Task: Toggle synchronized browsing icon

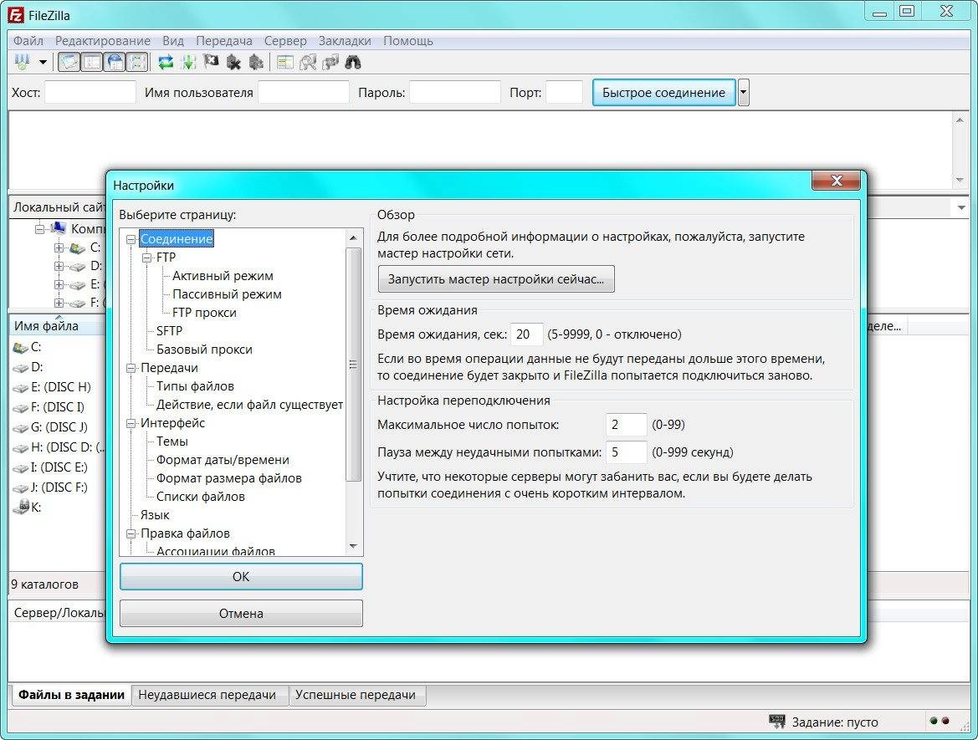Action: click(330, 62)
